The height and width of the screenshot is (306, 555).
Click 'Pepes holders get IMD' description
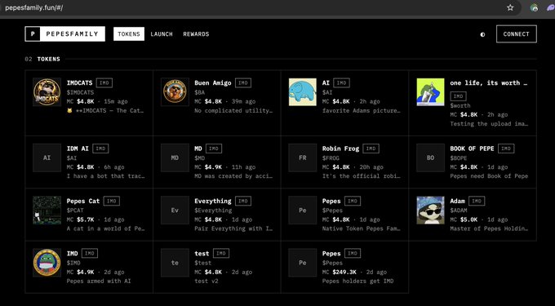[357, 282]
